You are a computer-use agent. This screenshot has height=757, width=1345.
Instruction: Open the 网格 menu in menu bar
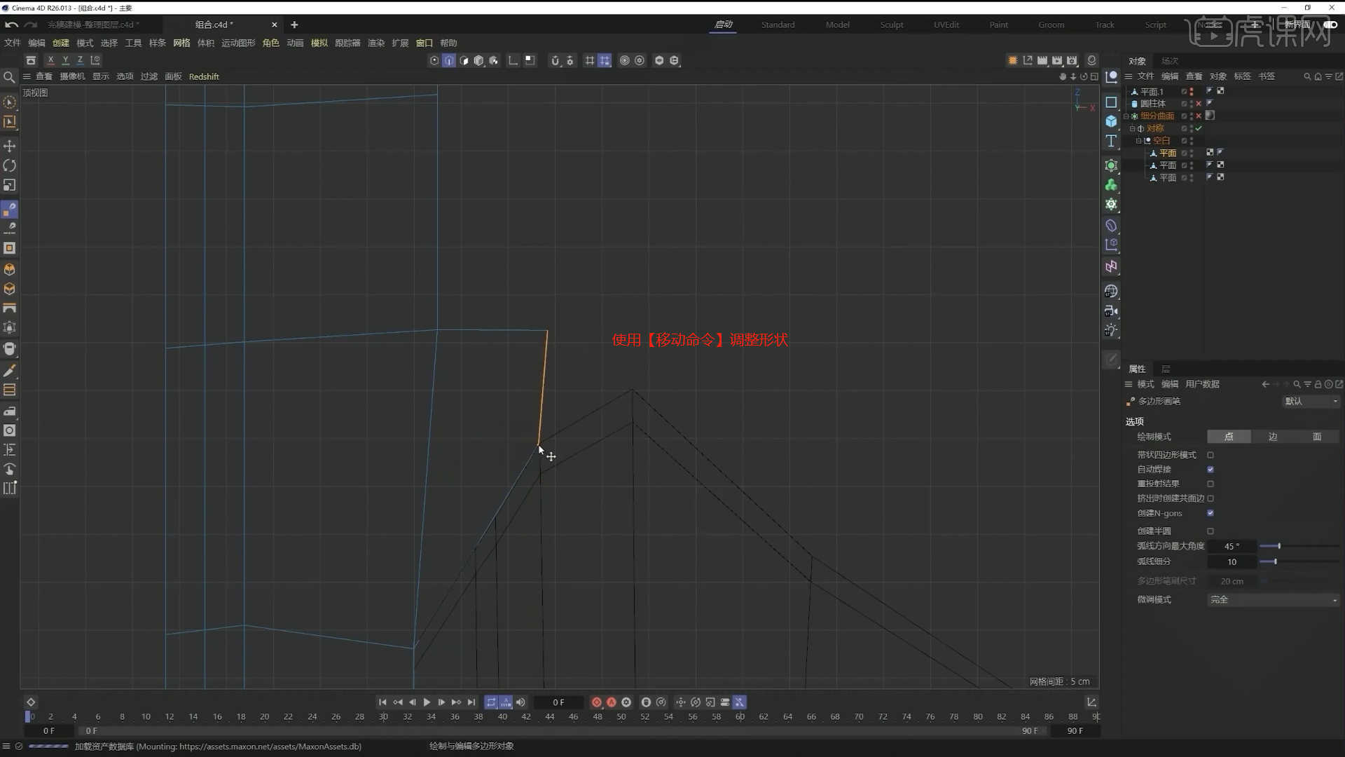click(181, 43)
